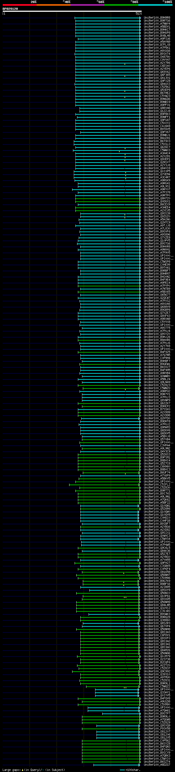
Task: Open hit UniRef100_B9H9R8
Action: pyautogui.click(x=157, y=18)
